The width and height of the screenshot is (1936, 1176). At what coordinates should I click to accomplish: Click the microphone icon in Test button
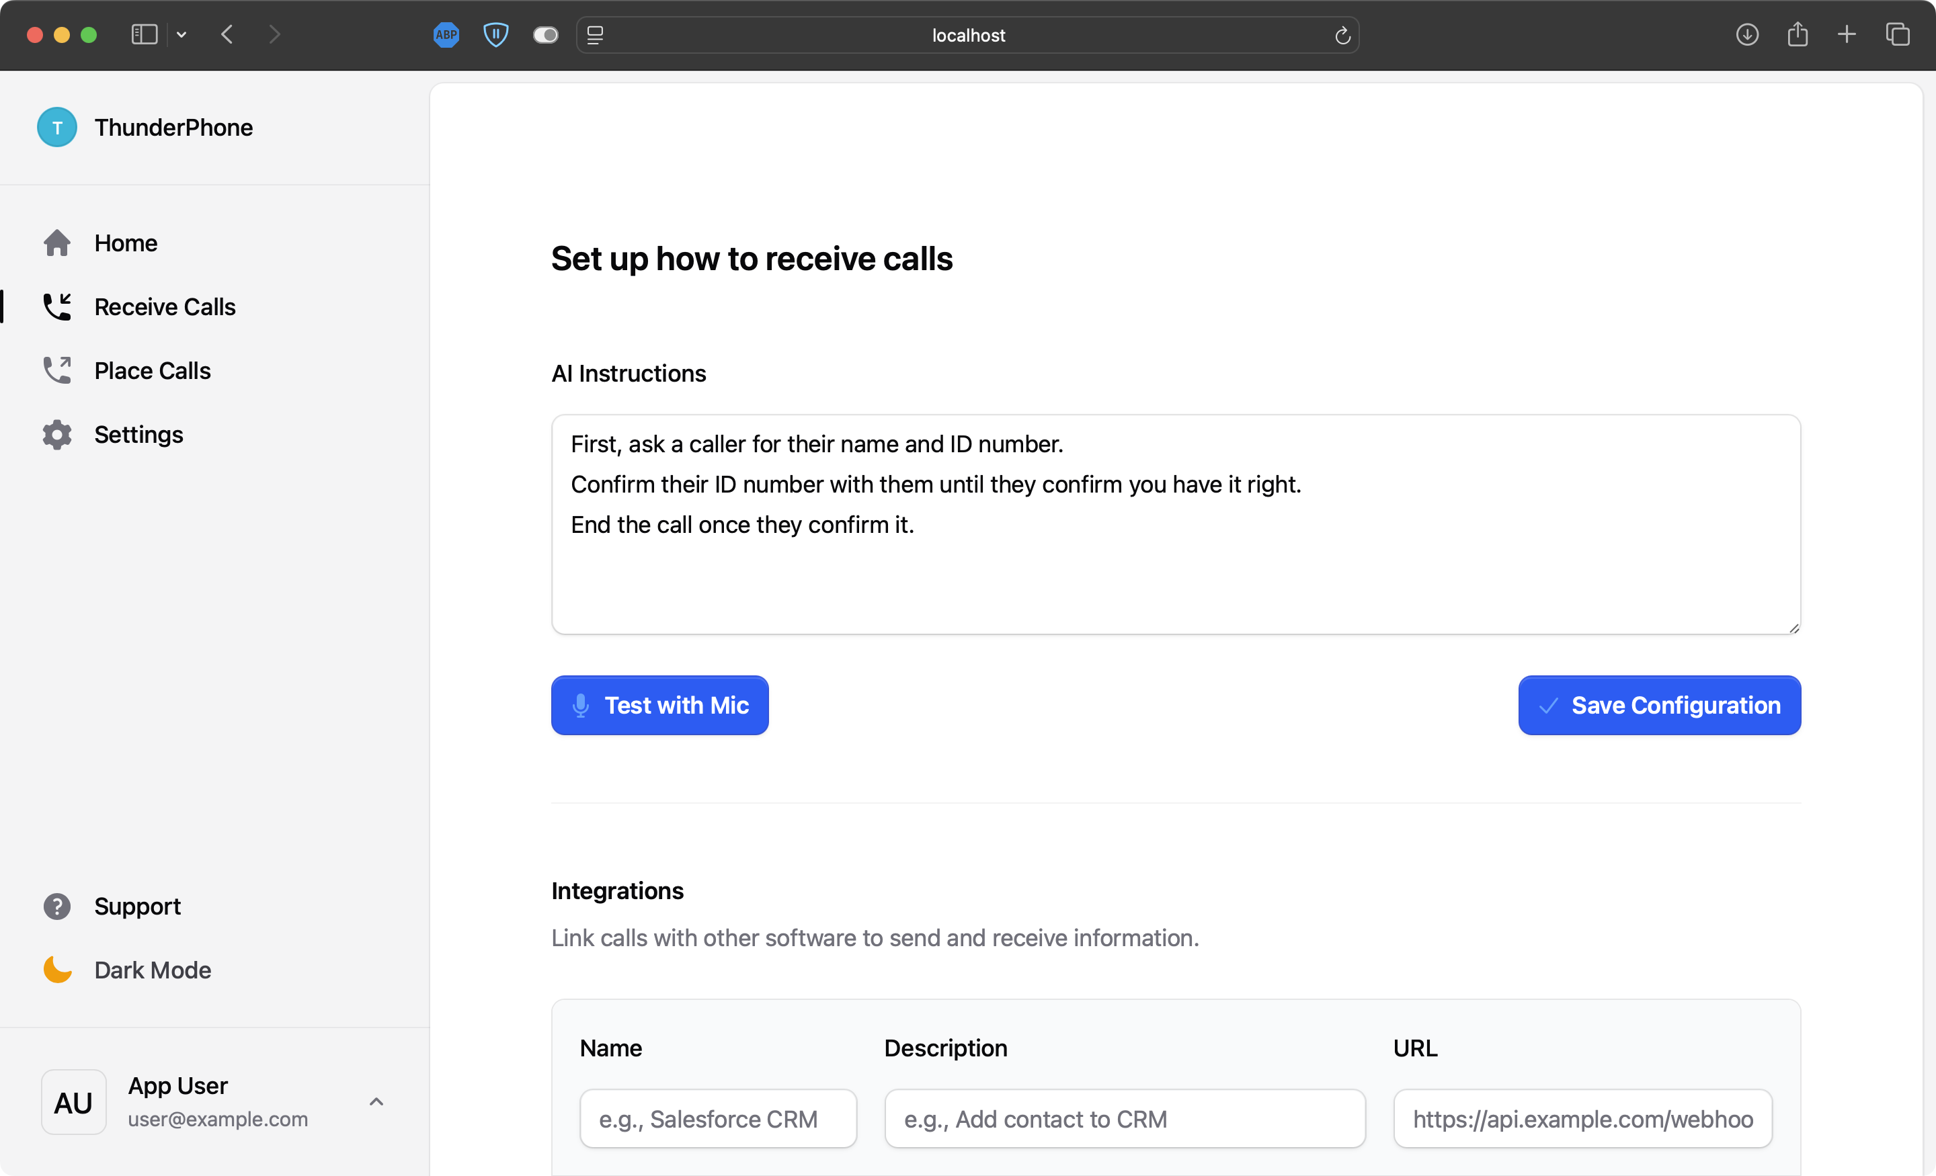581,705
